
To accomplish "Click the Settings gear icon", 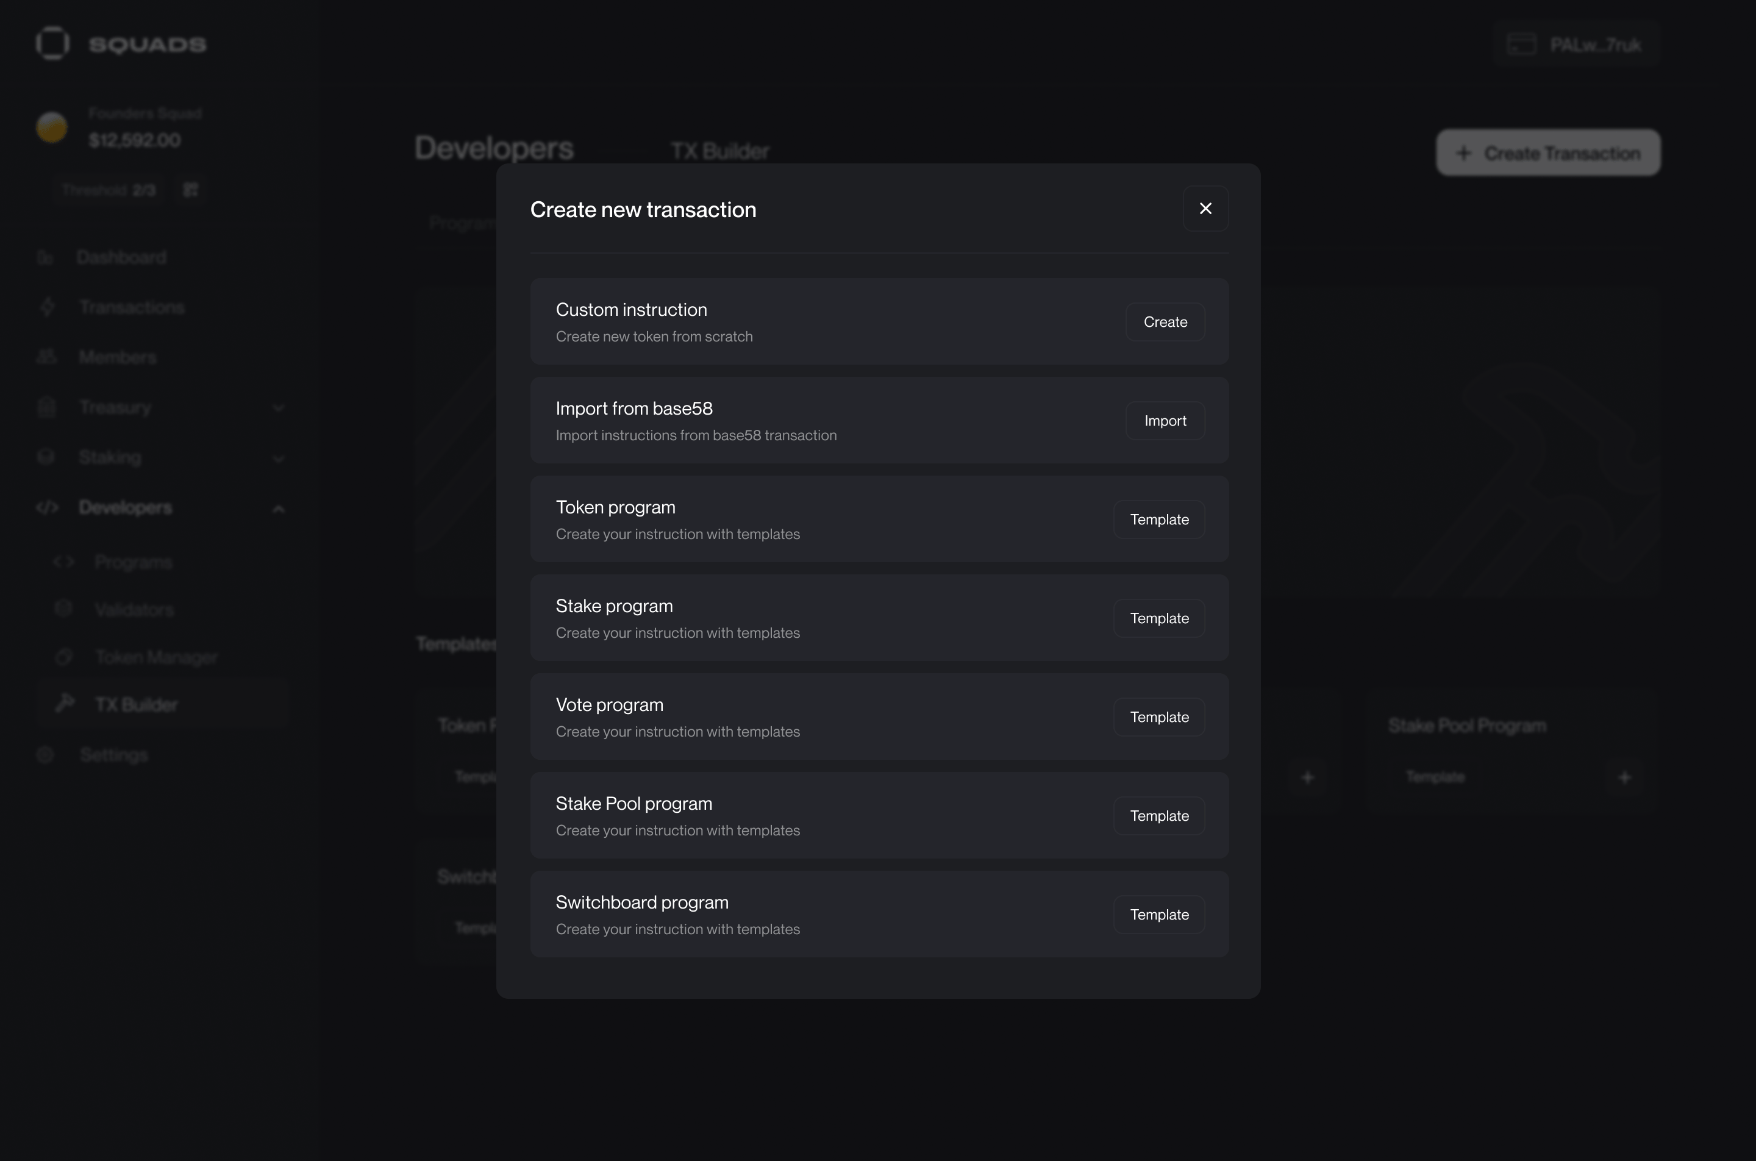I will (x=45, y=754).
